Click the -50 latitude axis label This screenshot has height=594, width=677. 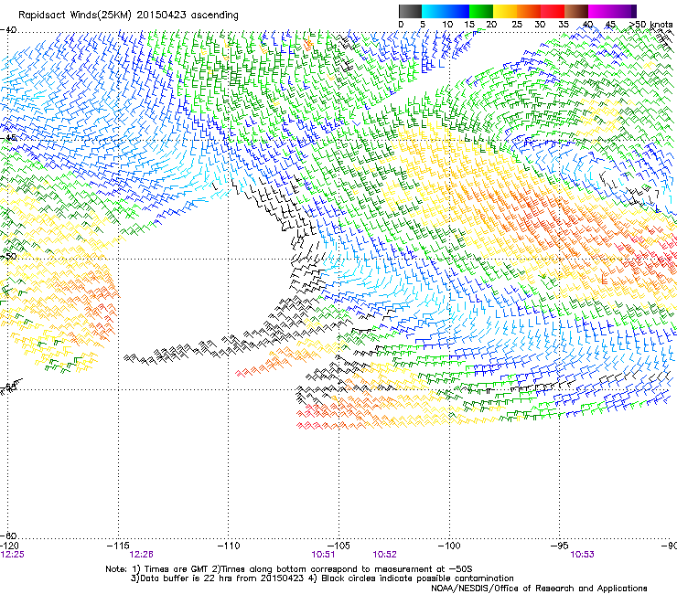(7, 256)
